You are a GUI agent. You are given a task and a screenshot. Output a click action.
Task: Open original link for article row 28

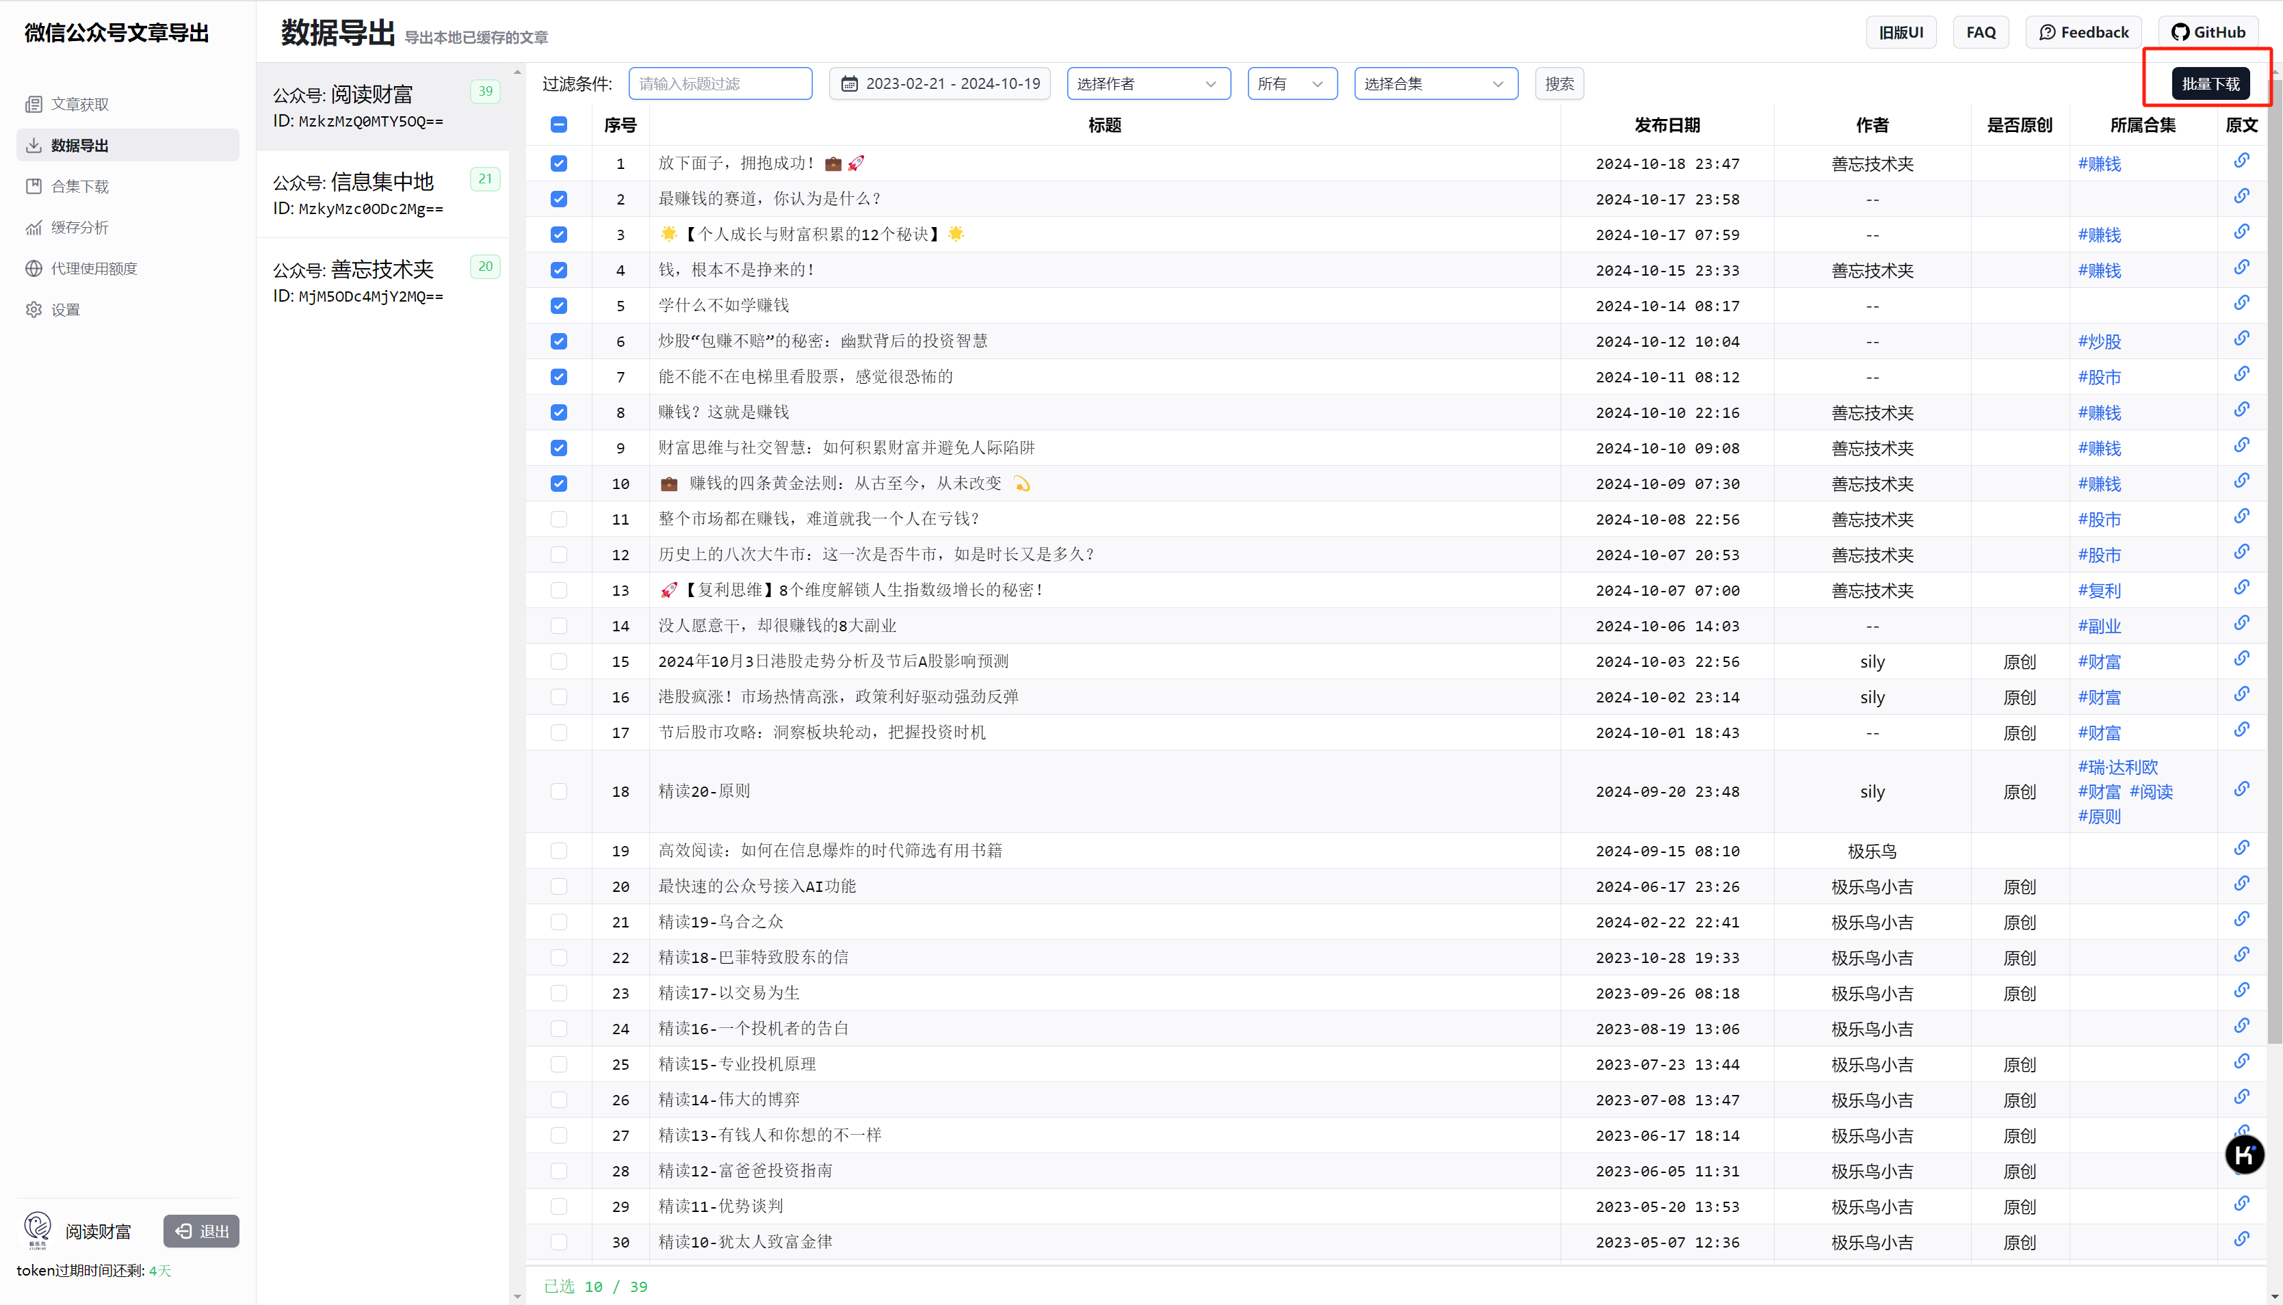[x=2241, y=1169]
